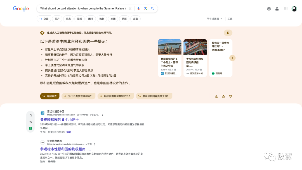
Task: Click the microphone voice search icon
Action: tap(138, 8)
